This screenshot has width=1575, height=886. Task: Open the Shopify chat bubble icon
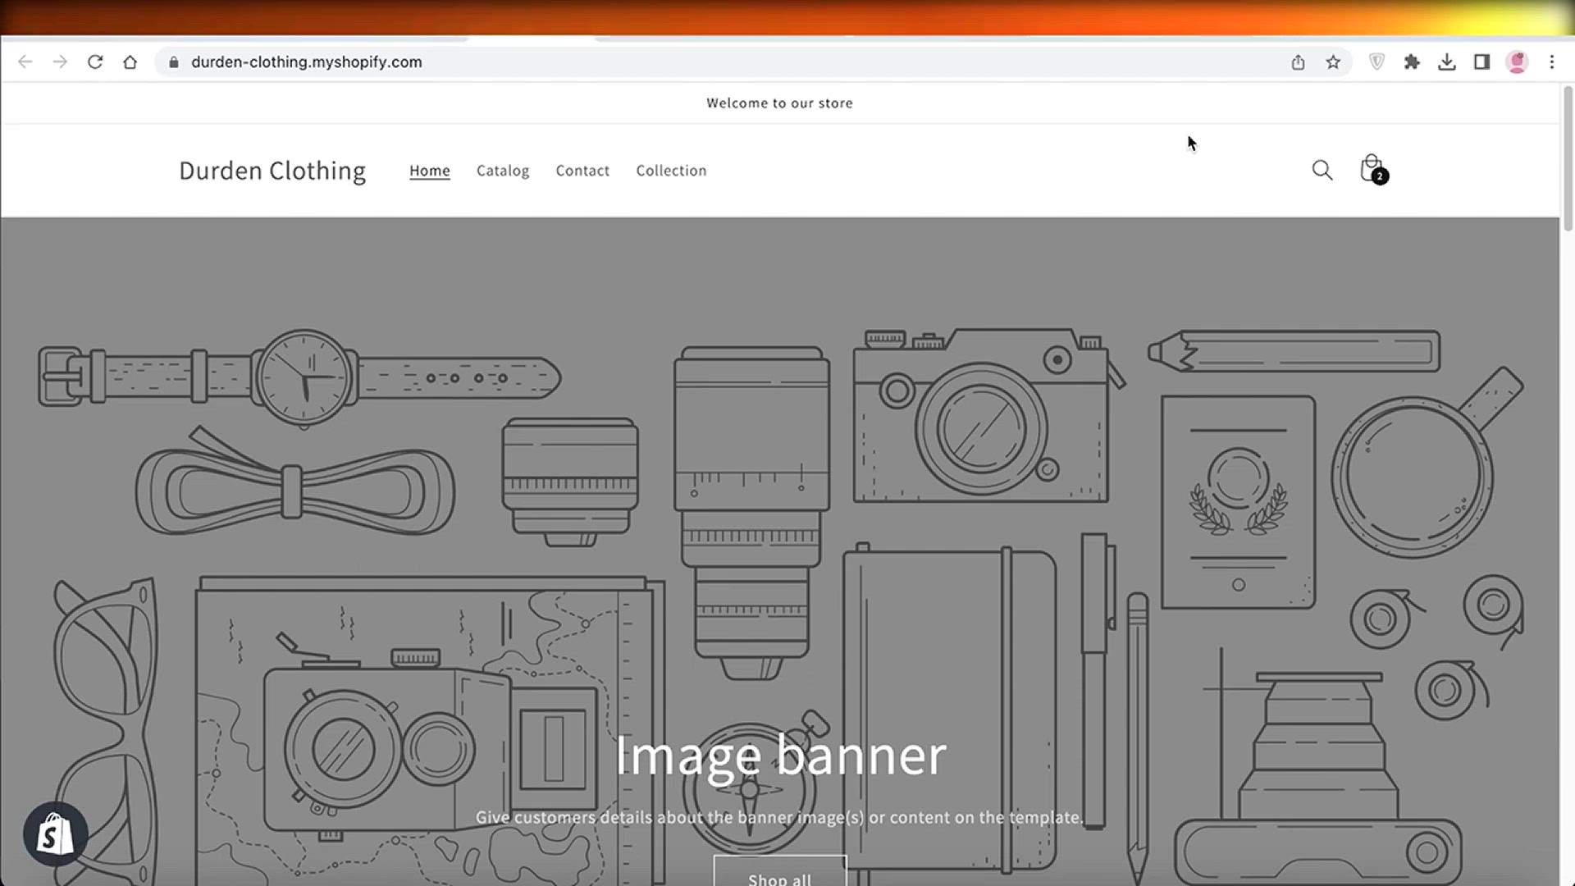[x=55, y=834]
